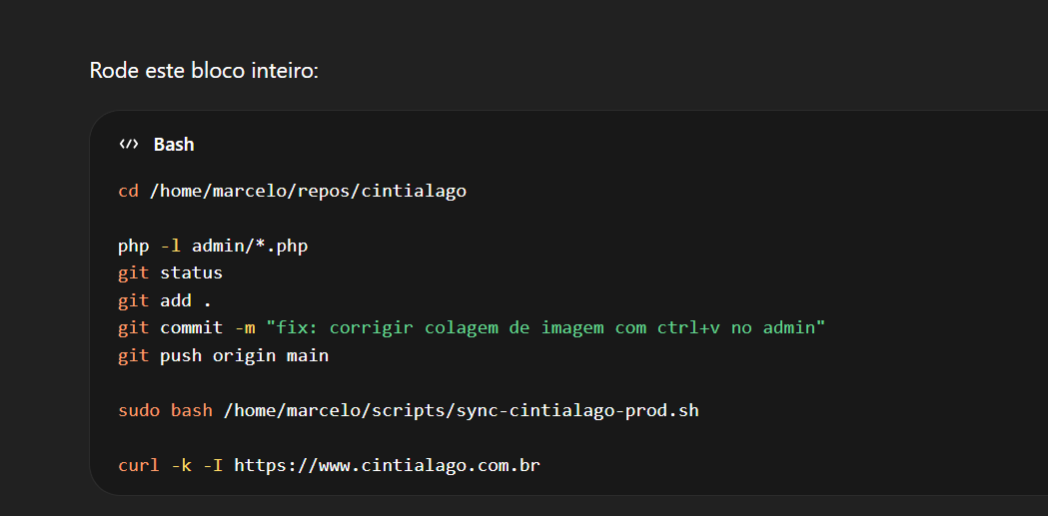This screenshot has width=1048, height=516.
Task: Click the word 'main' in git push
Action: tap(308, 355)
